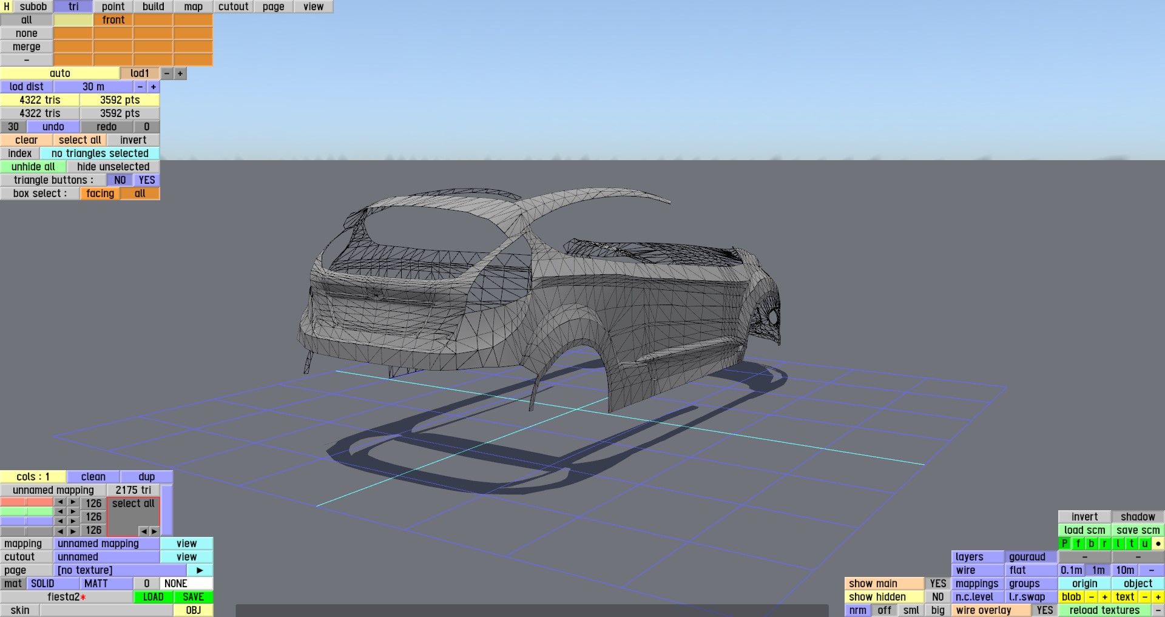Select the orange front layer cell
The image size is (1165, 617).
pos(113,20)
